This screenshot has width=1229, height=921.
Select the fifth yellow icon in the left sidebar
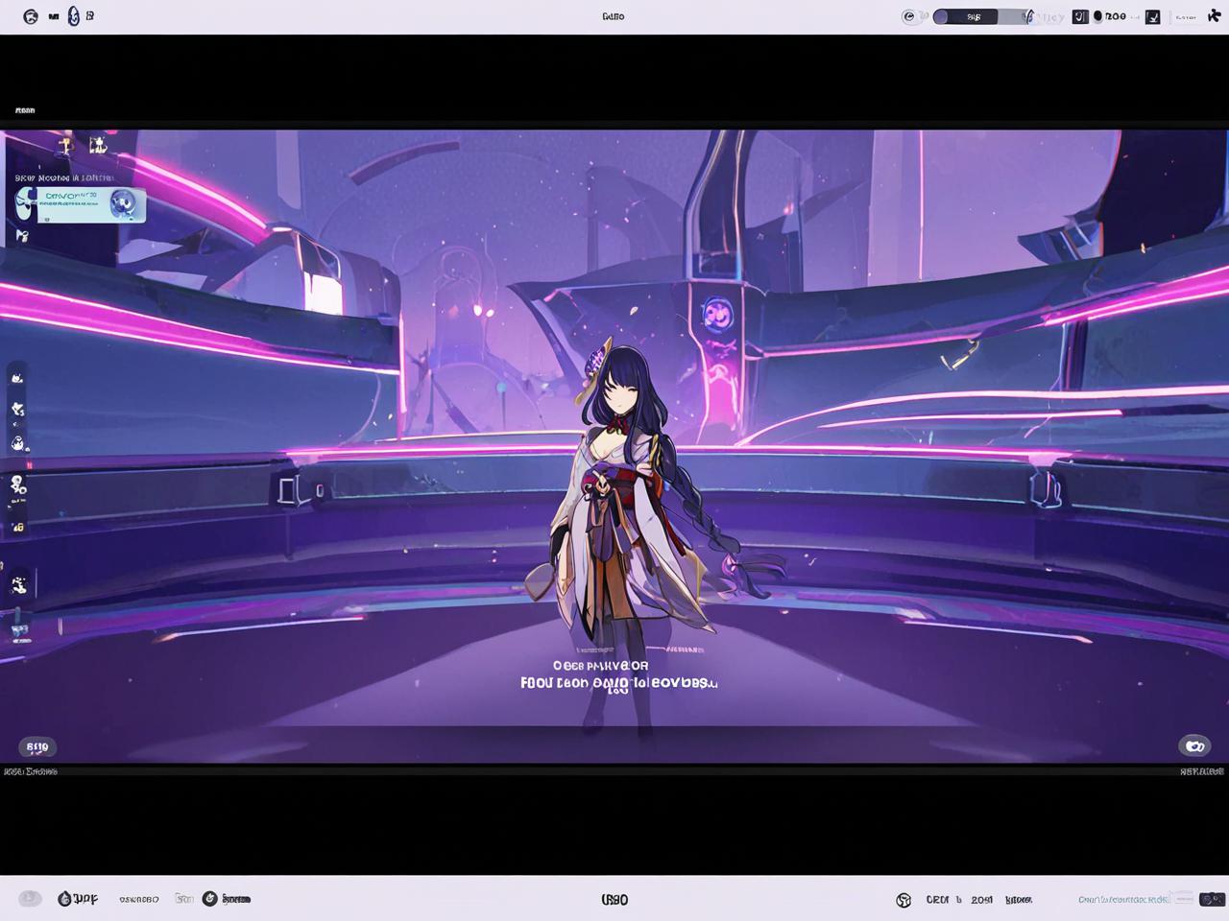pos(17,527)
